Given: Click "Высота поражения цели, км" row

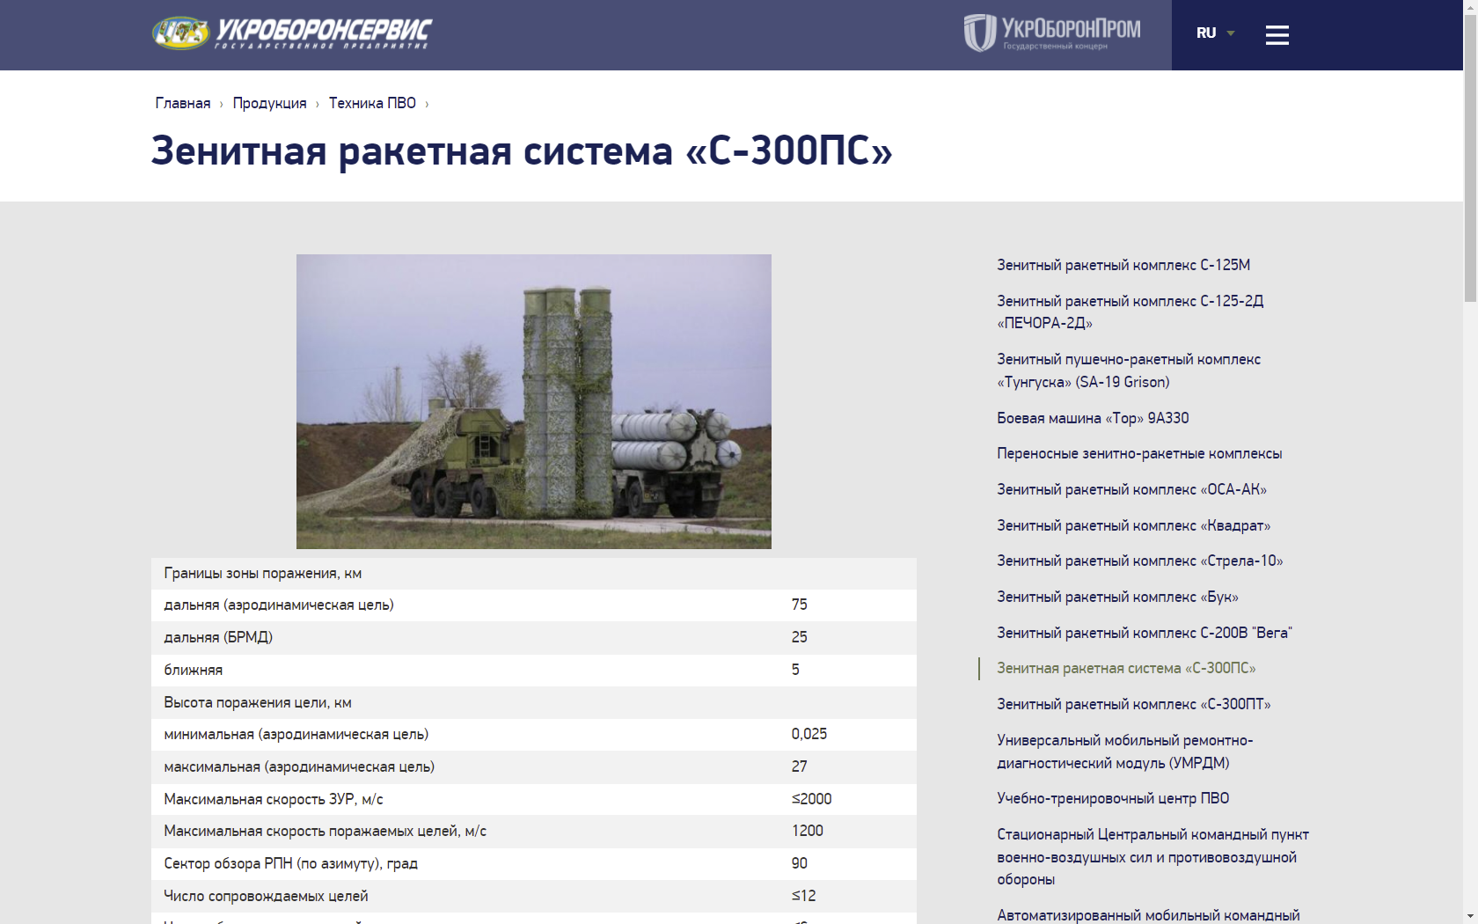Looking at the screenshot, I should (534, 702).
